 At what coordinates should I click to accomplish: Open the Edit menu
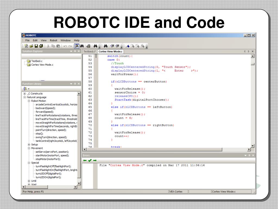point(35,40)
